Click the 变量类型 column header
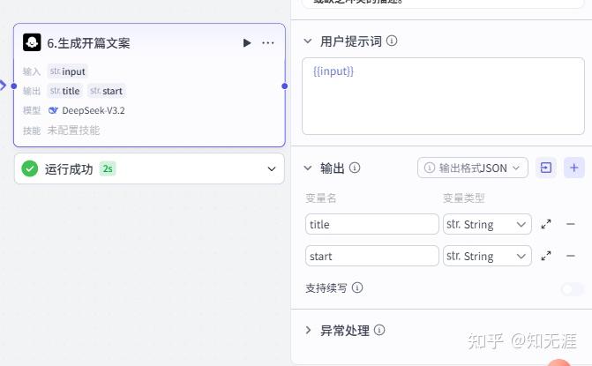The height and width of the screenshot is (366, 592). click(464, 198)
